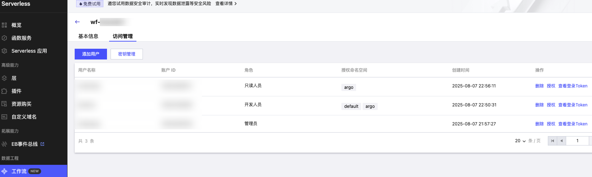This screenshot has width=592, height=177.
Task: Click the 自定义域名 sidebar icon
Action: 4,117
